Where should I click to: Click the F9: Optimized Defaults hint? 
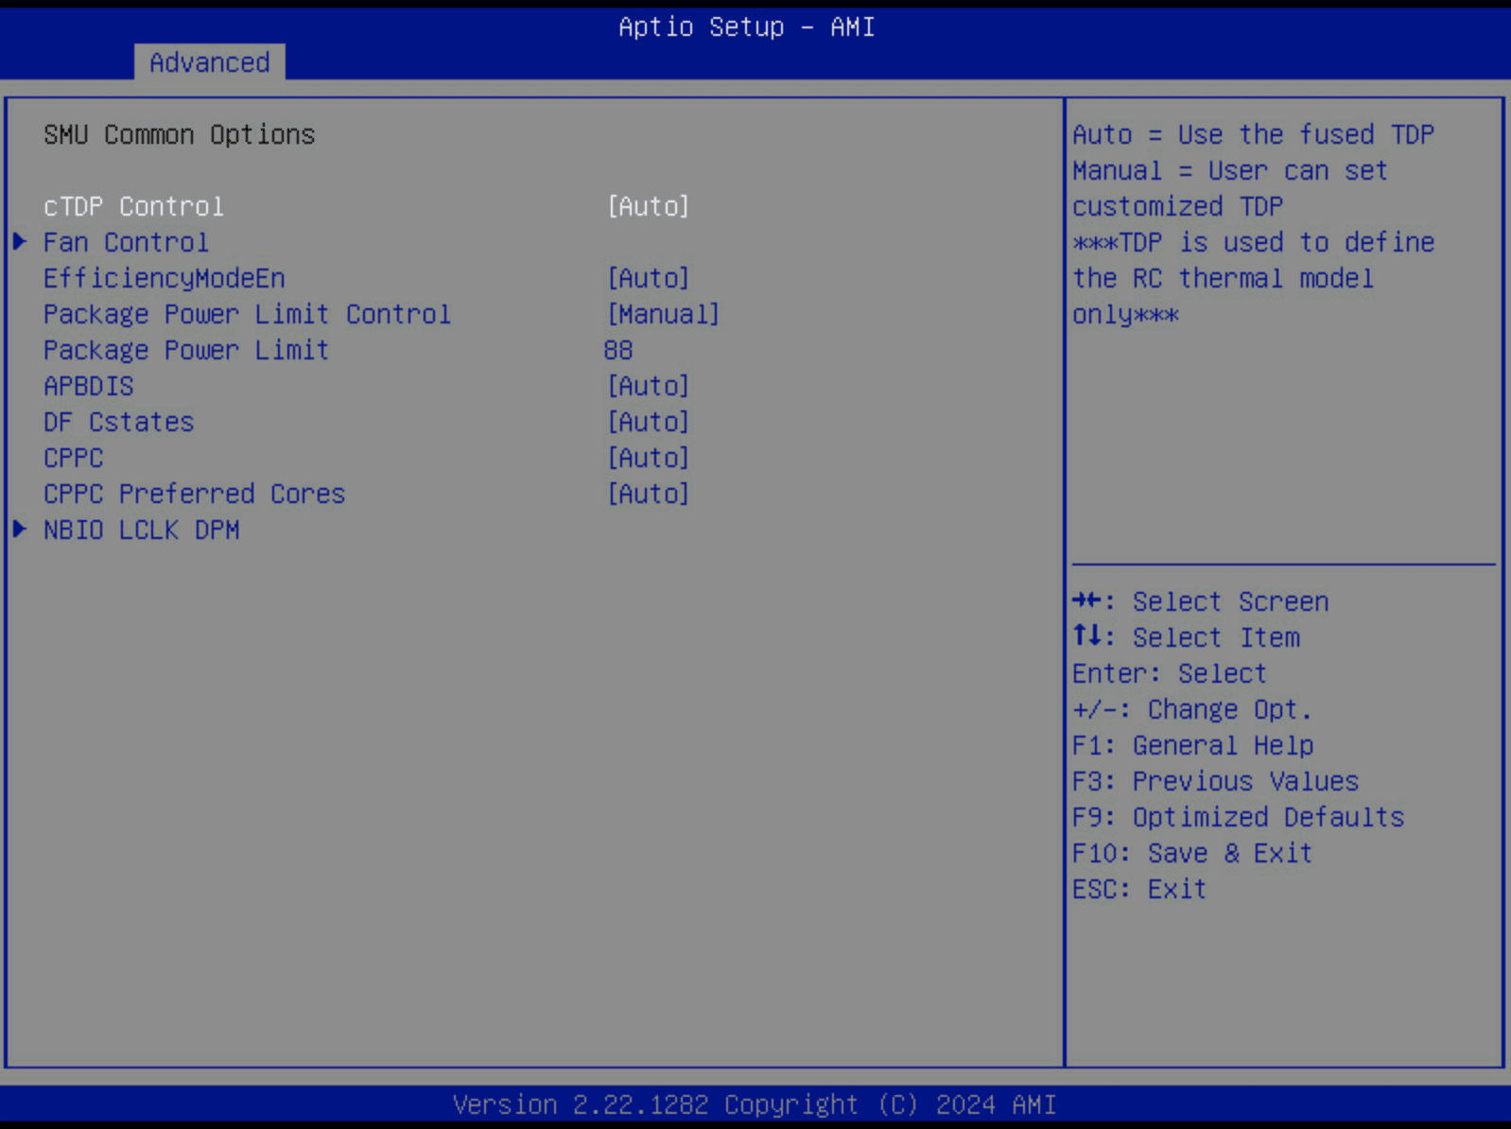1238,817
